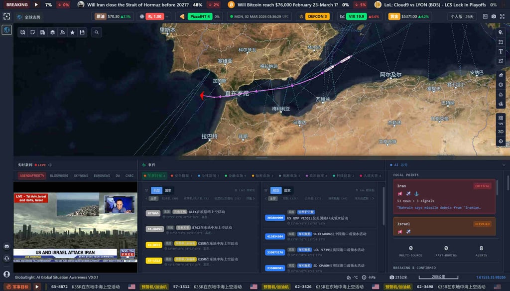Click the map search magnifier icon

point(97,32)
